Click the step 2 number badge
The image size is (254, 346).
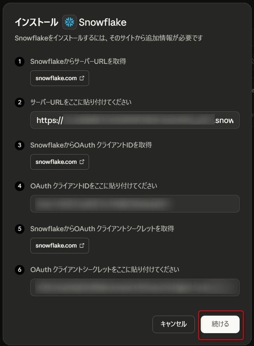click(19, 103)
